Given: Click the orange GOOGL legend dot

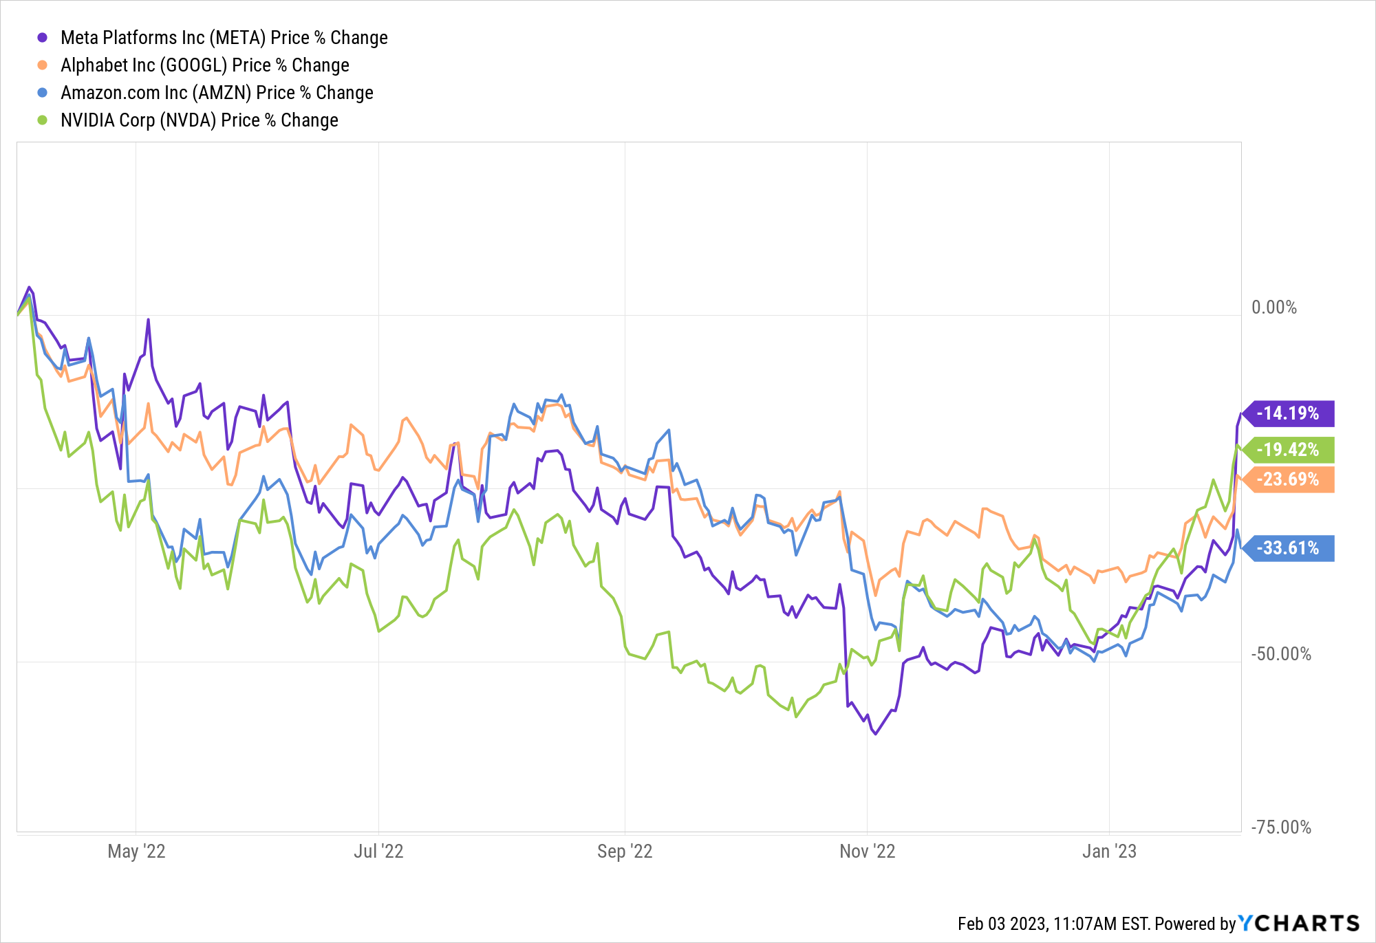Looking at the screenshot, I should (43, 65).
